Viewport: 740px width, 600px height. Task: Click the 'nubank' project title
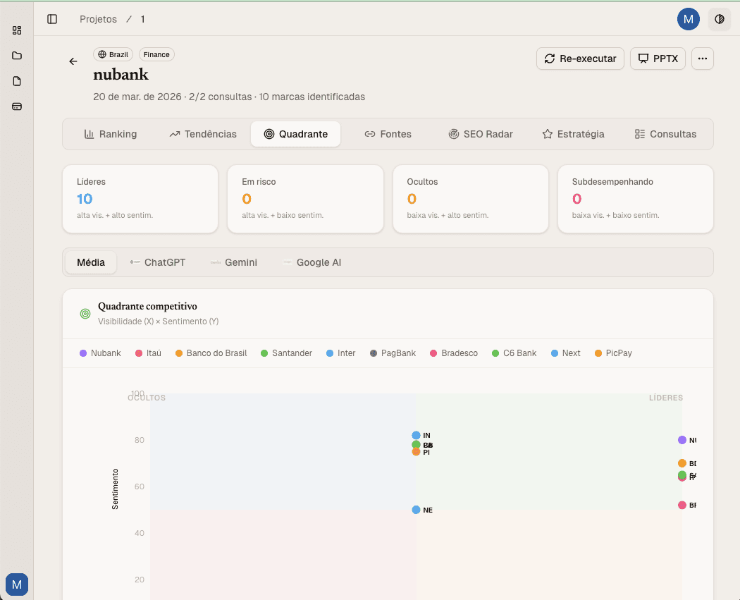(121, 75)
